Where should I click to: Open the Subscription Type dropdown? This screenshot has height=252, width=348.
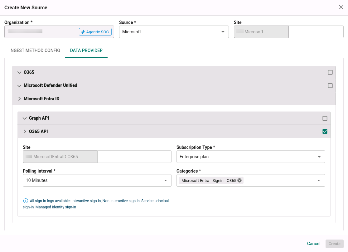[251, 157]
